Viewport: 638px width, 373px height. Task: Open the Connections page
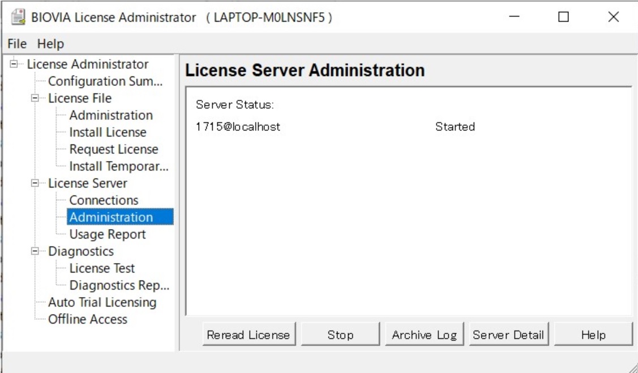pyautogui.click(x=104, y=200)
